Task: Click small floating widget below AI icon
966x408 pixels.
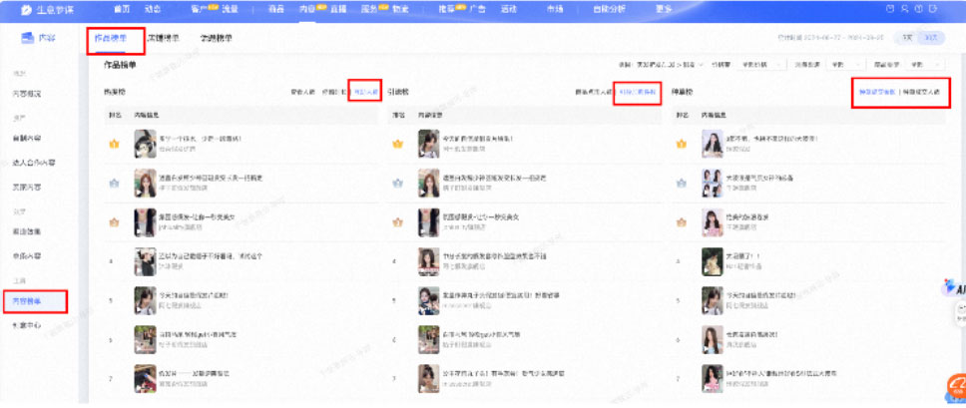Action: [x=960, y=316]
